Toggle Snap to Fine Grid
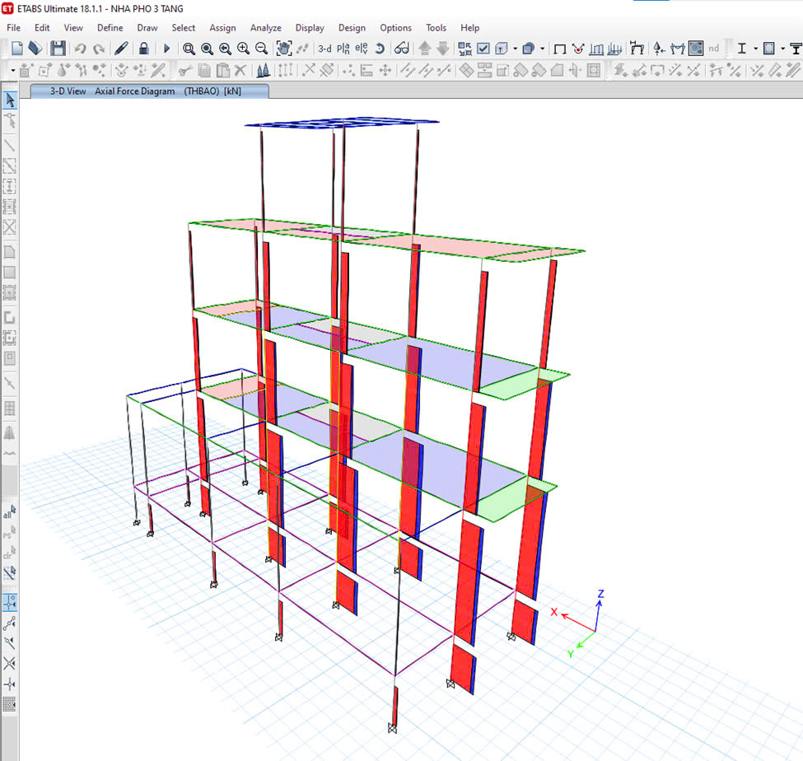 (10, 705)
